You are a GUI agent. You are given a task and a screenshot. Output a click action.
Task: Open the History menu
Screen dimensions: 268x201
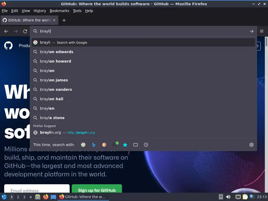[40, 11]
